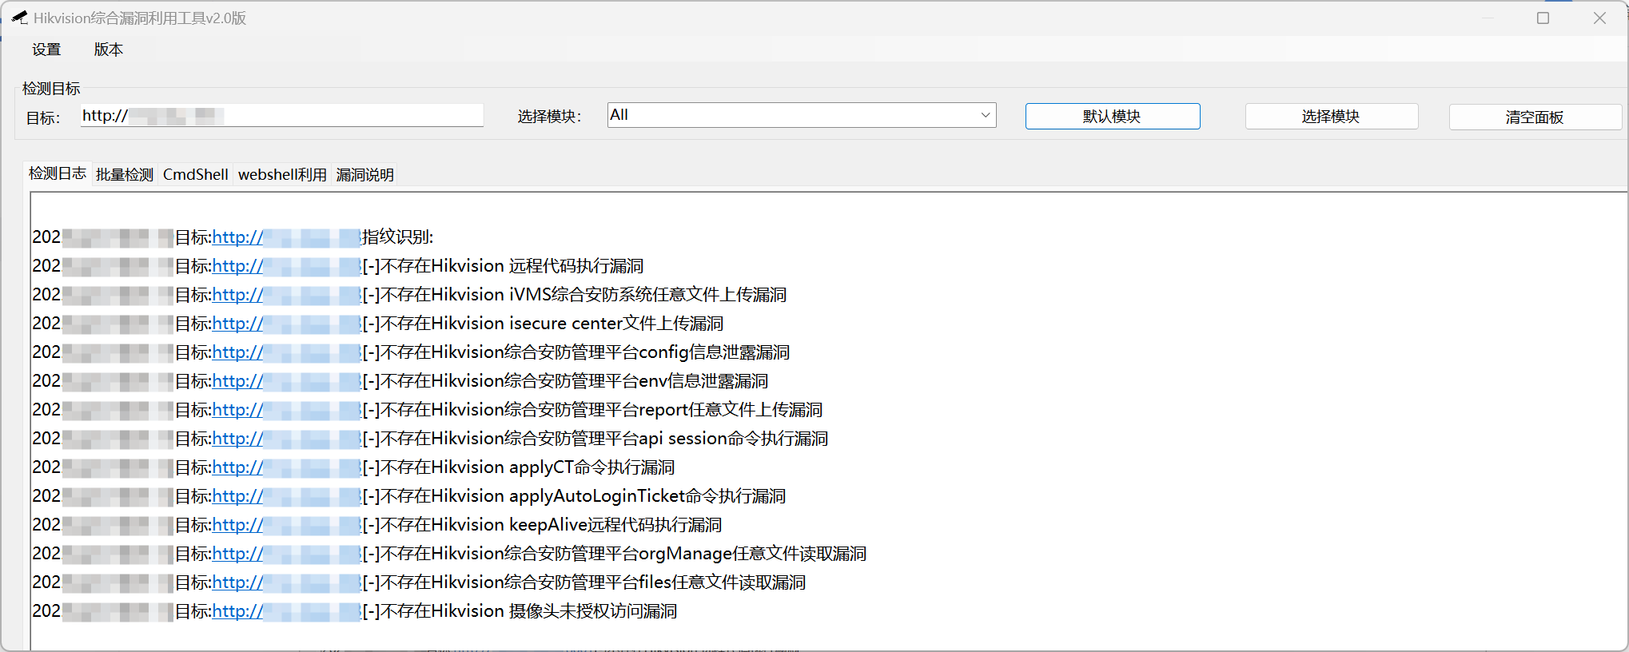The image size is (1629, 652).
Task: Click the 检测目标 group label
Action: (51, 89)
